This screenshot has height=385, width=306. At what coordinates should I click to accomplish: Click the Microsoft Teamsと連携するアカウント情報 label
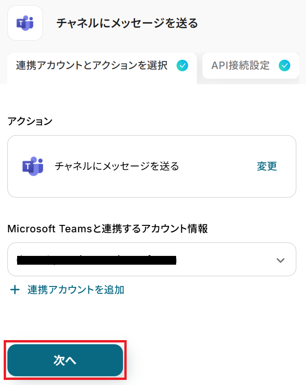coord(108,228)
